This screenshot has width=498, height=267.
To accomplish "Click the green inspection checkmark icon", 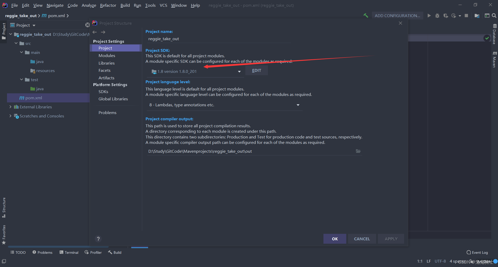I will (487, 38).
